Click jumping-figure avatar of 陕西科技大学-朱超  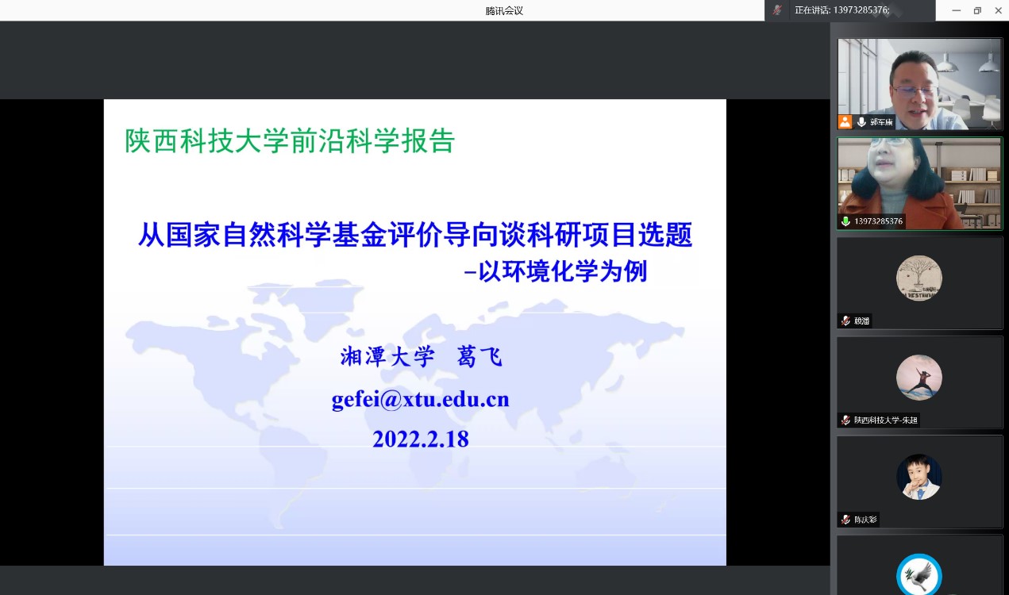pos(918,378)
